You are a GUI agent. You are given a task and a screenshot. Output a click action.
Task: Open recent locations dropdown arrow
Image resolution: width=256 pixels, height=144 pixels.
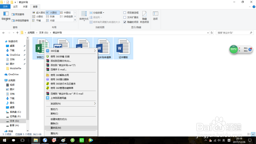pos(14,33)
